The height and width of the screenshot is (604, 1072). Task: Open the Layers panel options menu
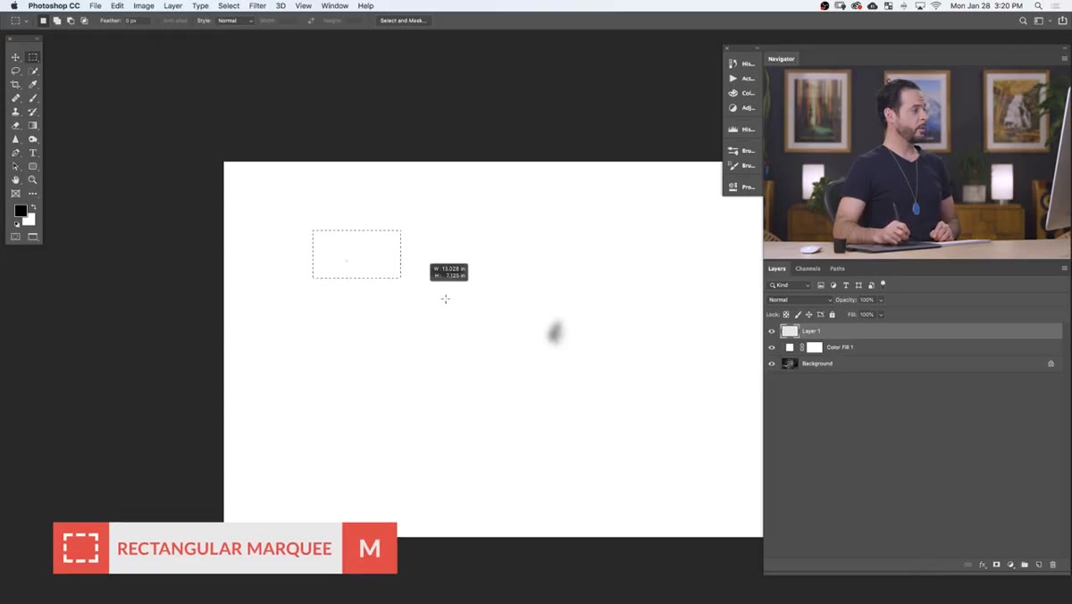click(x=1064, y=268)
